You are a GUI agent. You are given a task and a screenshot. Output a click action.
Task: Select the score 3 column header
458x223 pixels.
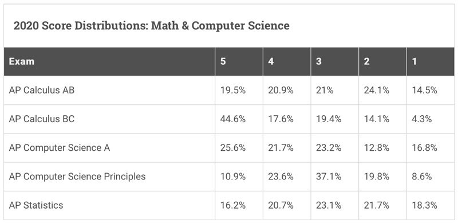pyautogui.click(x=335, y=61)
